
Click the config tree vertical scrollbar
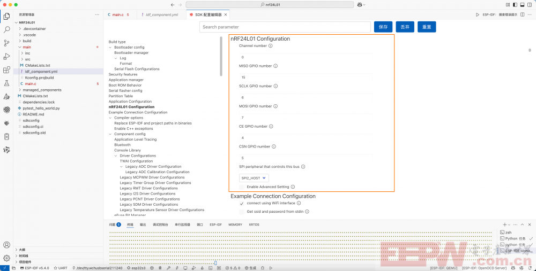[221, 56]
